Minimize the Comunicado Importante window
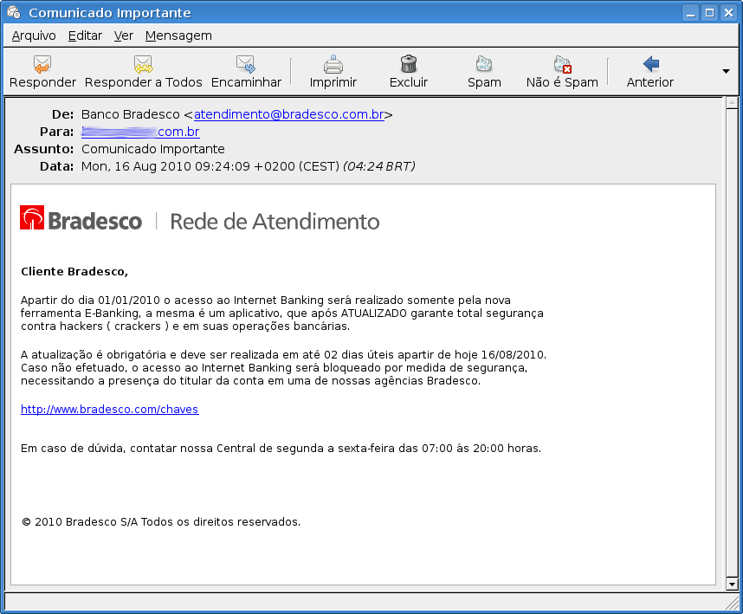The image size is (743, 614). (690, 13)
